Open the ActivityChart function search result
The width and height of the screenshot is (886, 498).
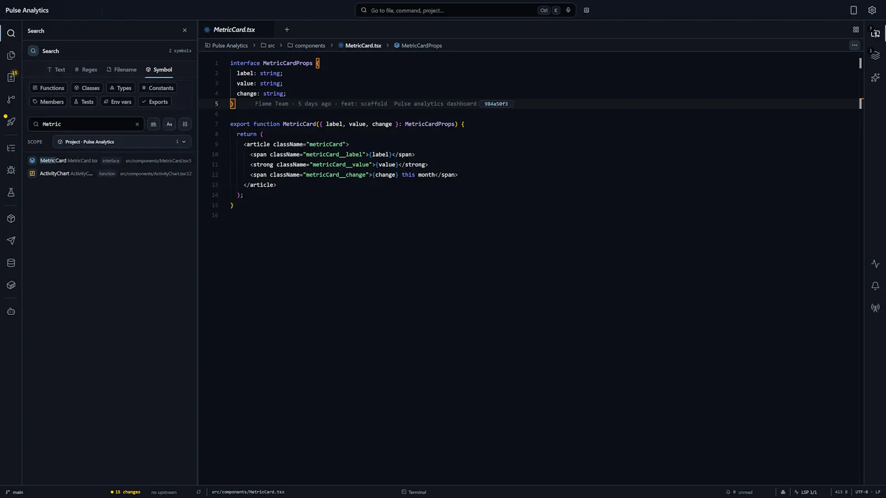[x=110, y=173]
